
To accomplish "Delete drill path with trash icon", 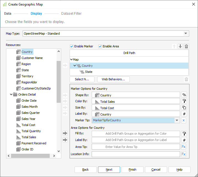I will [186, 47].
